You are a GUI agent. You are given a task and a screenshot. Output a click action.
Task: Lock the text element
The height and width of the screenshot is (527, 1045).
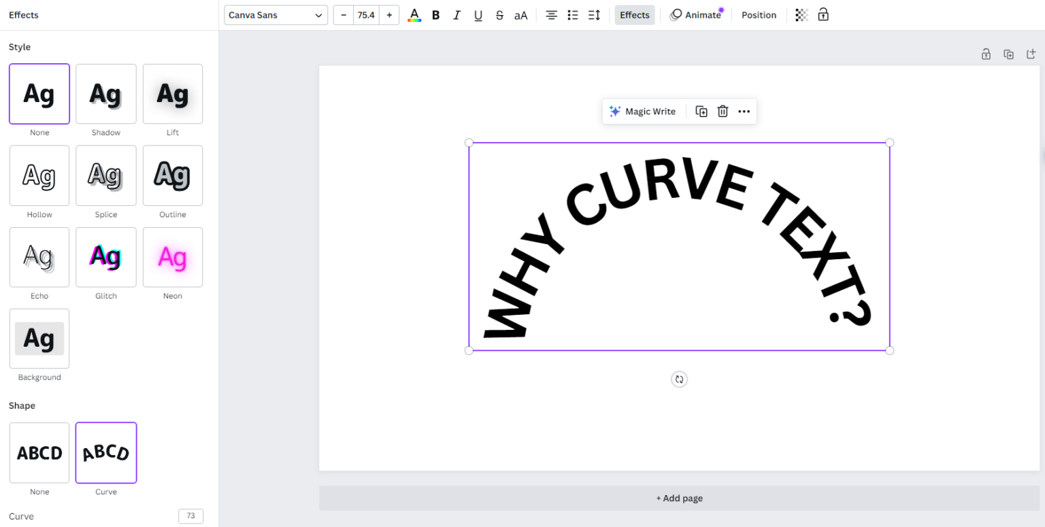[823, 14]
